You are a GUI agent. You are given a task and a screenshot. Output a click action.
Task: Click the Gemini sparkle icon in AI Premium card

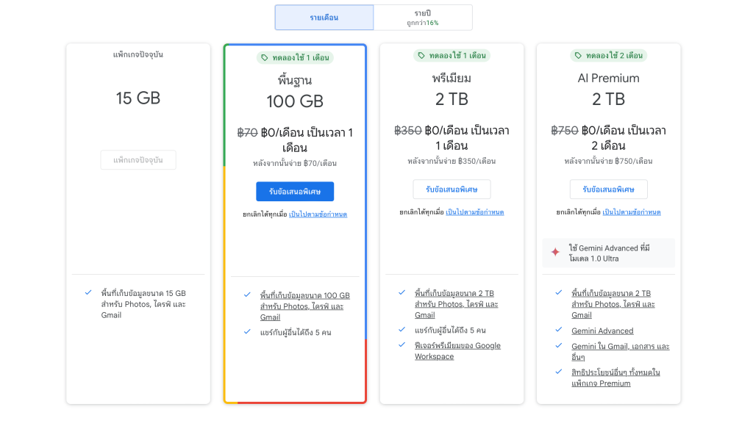555,252
